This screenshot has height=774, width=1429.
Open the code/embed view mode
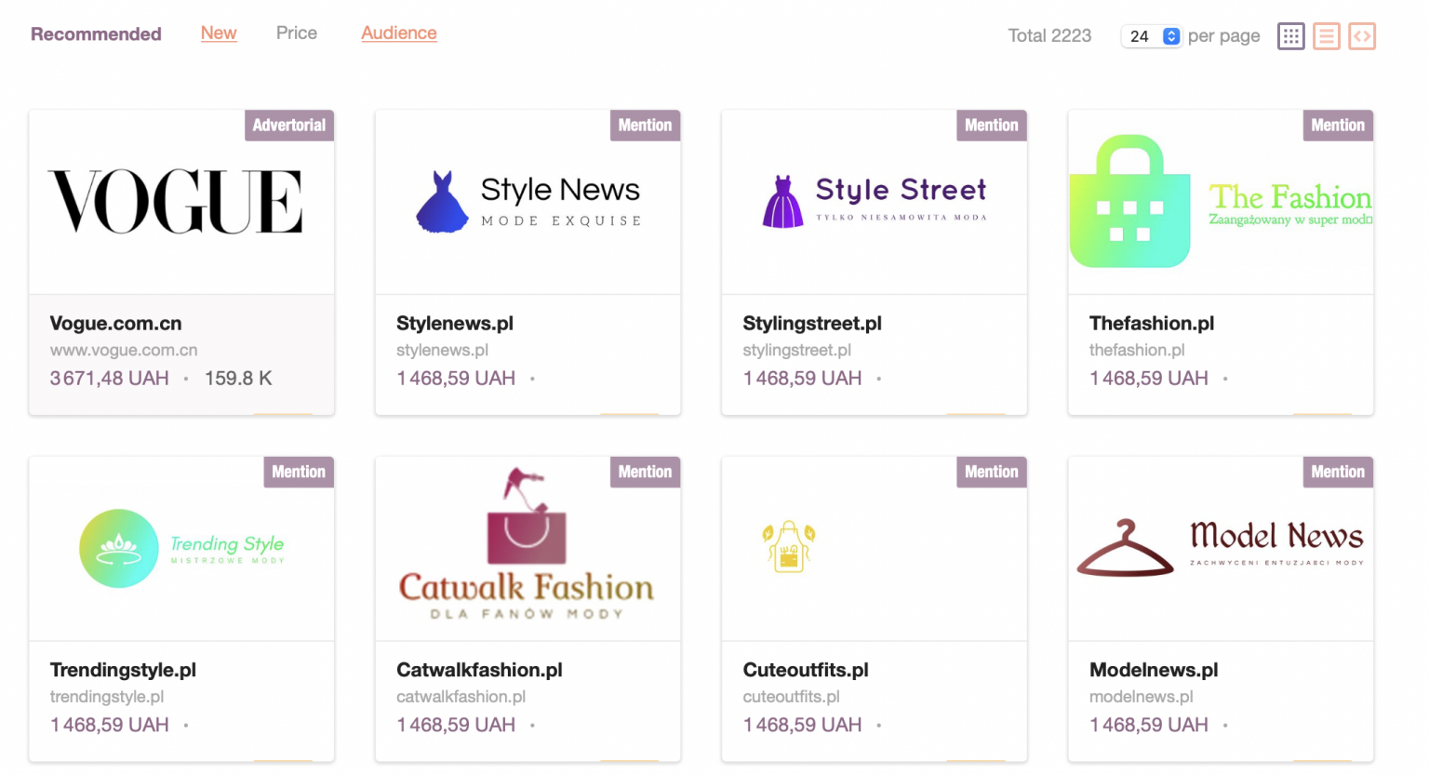coord(1362,36)
